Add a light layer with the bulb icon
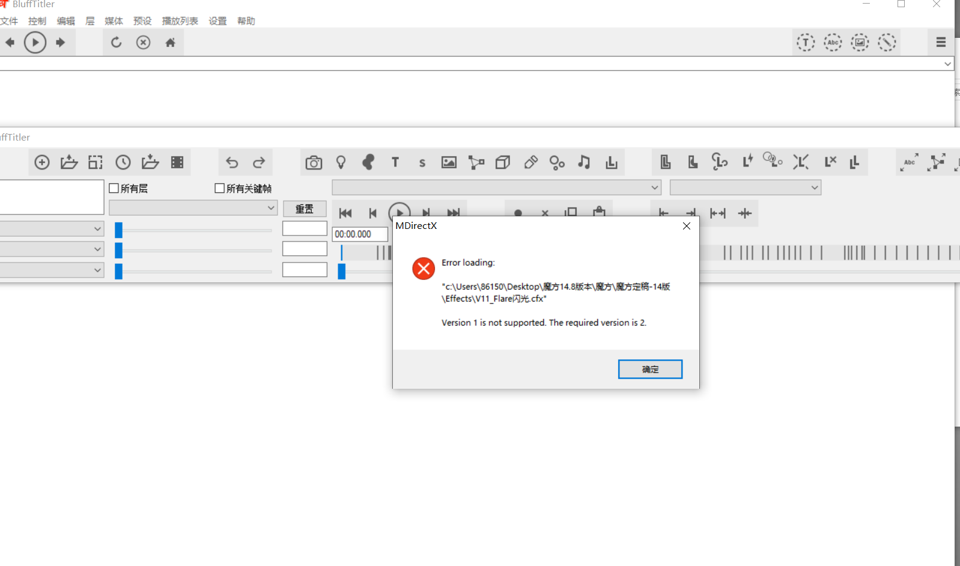 point(341,162)
